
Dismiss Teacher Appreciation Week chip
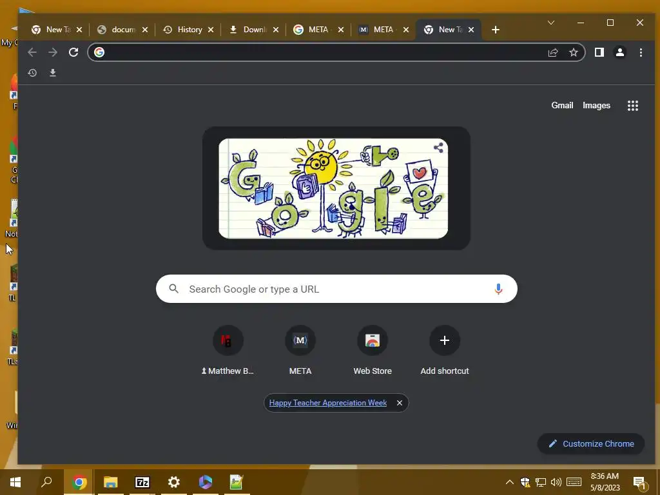point(400,403)
